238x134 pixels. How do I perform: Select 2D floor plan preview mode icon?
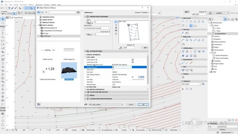click(x=116, y=22)
